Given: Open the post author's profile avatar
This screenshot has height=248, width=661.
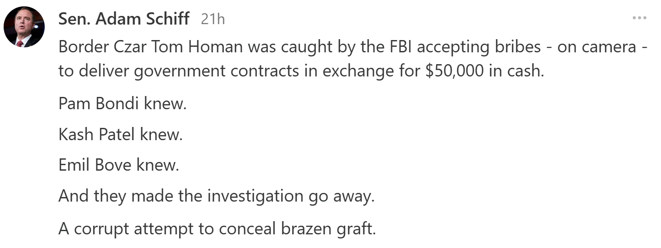Looking at the screenshot, I should tap(24, 27).
